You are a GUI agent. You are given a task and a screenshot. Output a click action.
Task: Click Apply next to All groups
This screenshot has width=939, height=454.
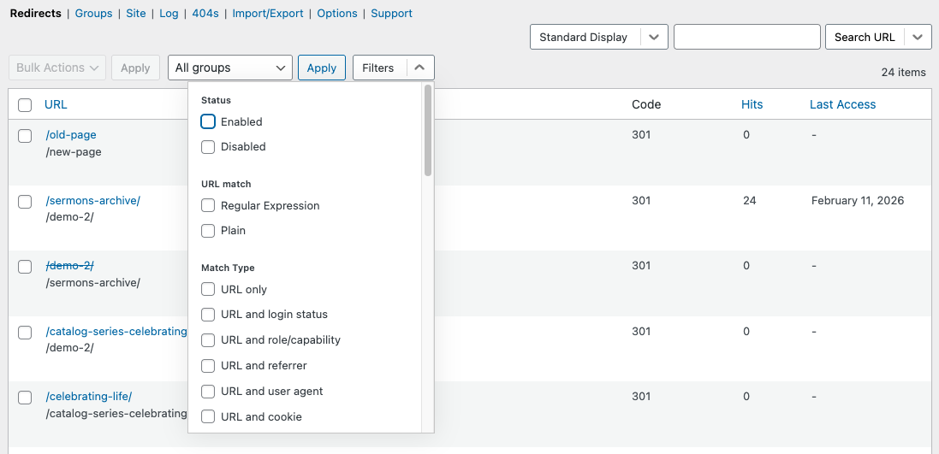321,68
